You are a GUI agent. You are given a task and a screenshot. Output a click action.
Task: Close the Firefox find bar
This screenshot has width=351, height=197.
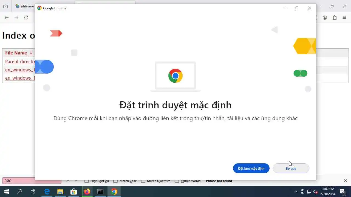pos(346,181)
